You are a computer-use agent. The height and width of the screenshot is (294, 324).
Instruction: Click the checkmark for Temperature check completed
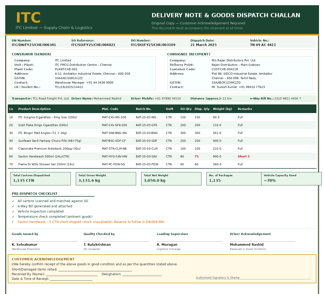(x=13, y=217)
